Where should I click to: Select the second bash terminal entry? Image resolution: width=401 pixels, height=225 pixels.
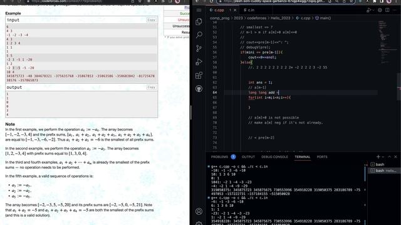pos(383,171)
